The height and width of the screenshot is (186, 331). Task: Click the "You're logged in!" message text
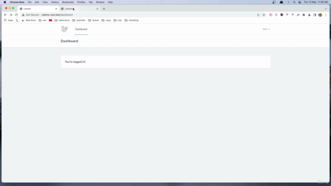tap(75, 62)
